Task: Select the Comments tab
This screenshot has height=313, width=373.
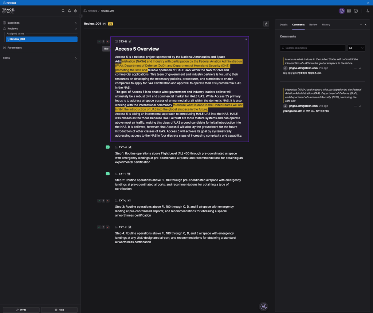Action: click(298, 25)
